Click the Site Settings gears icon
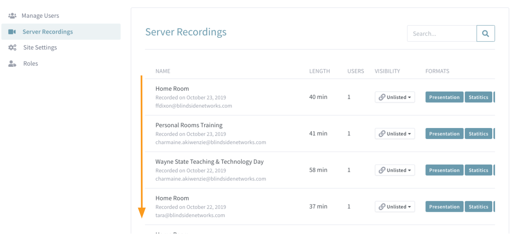513x239 pixels. (12, 48)
